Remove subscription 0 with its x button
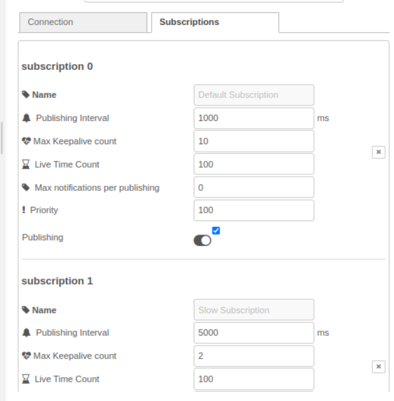The image size is (394, 401). click(378, 152)
